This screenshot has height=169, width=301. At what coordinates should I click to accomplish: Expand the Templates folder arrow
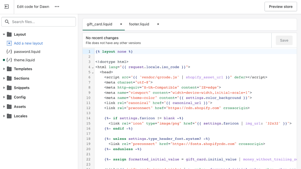click(4, 69)
